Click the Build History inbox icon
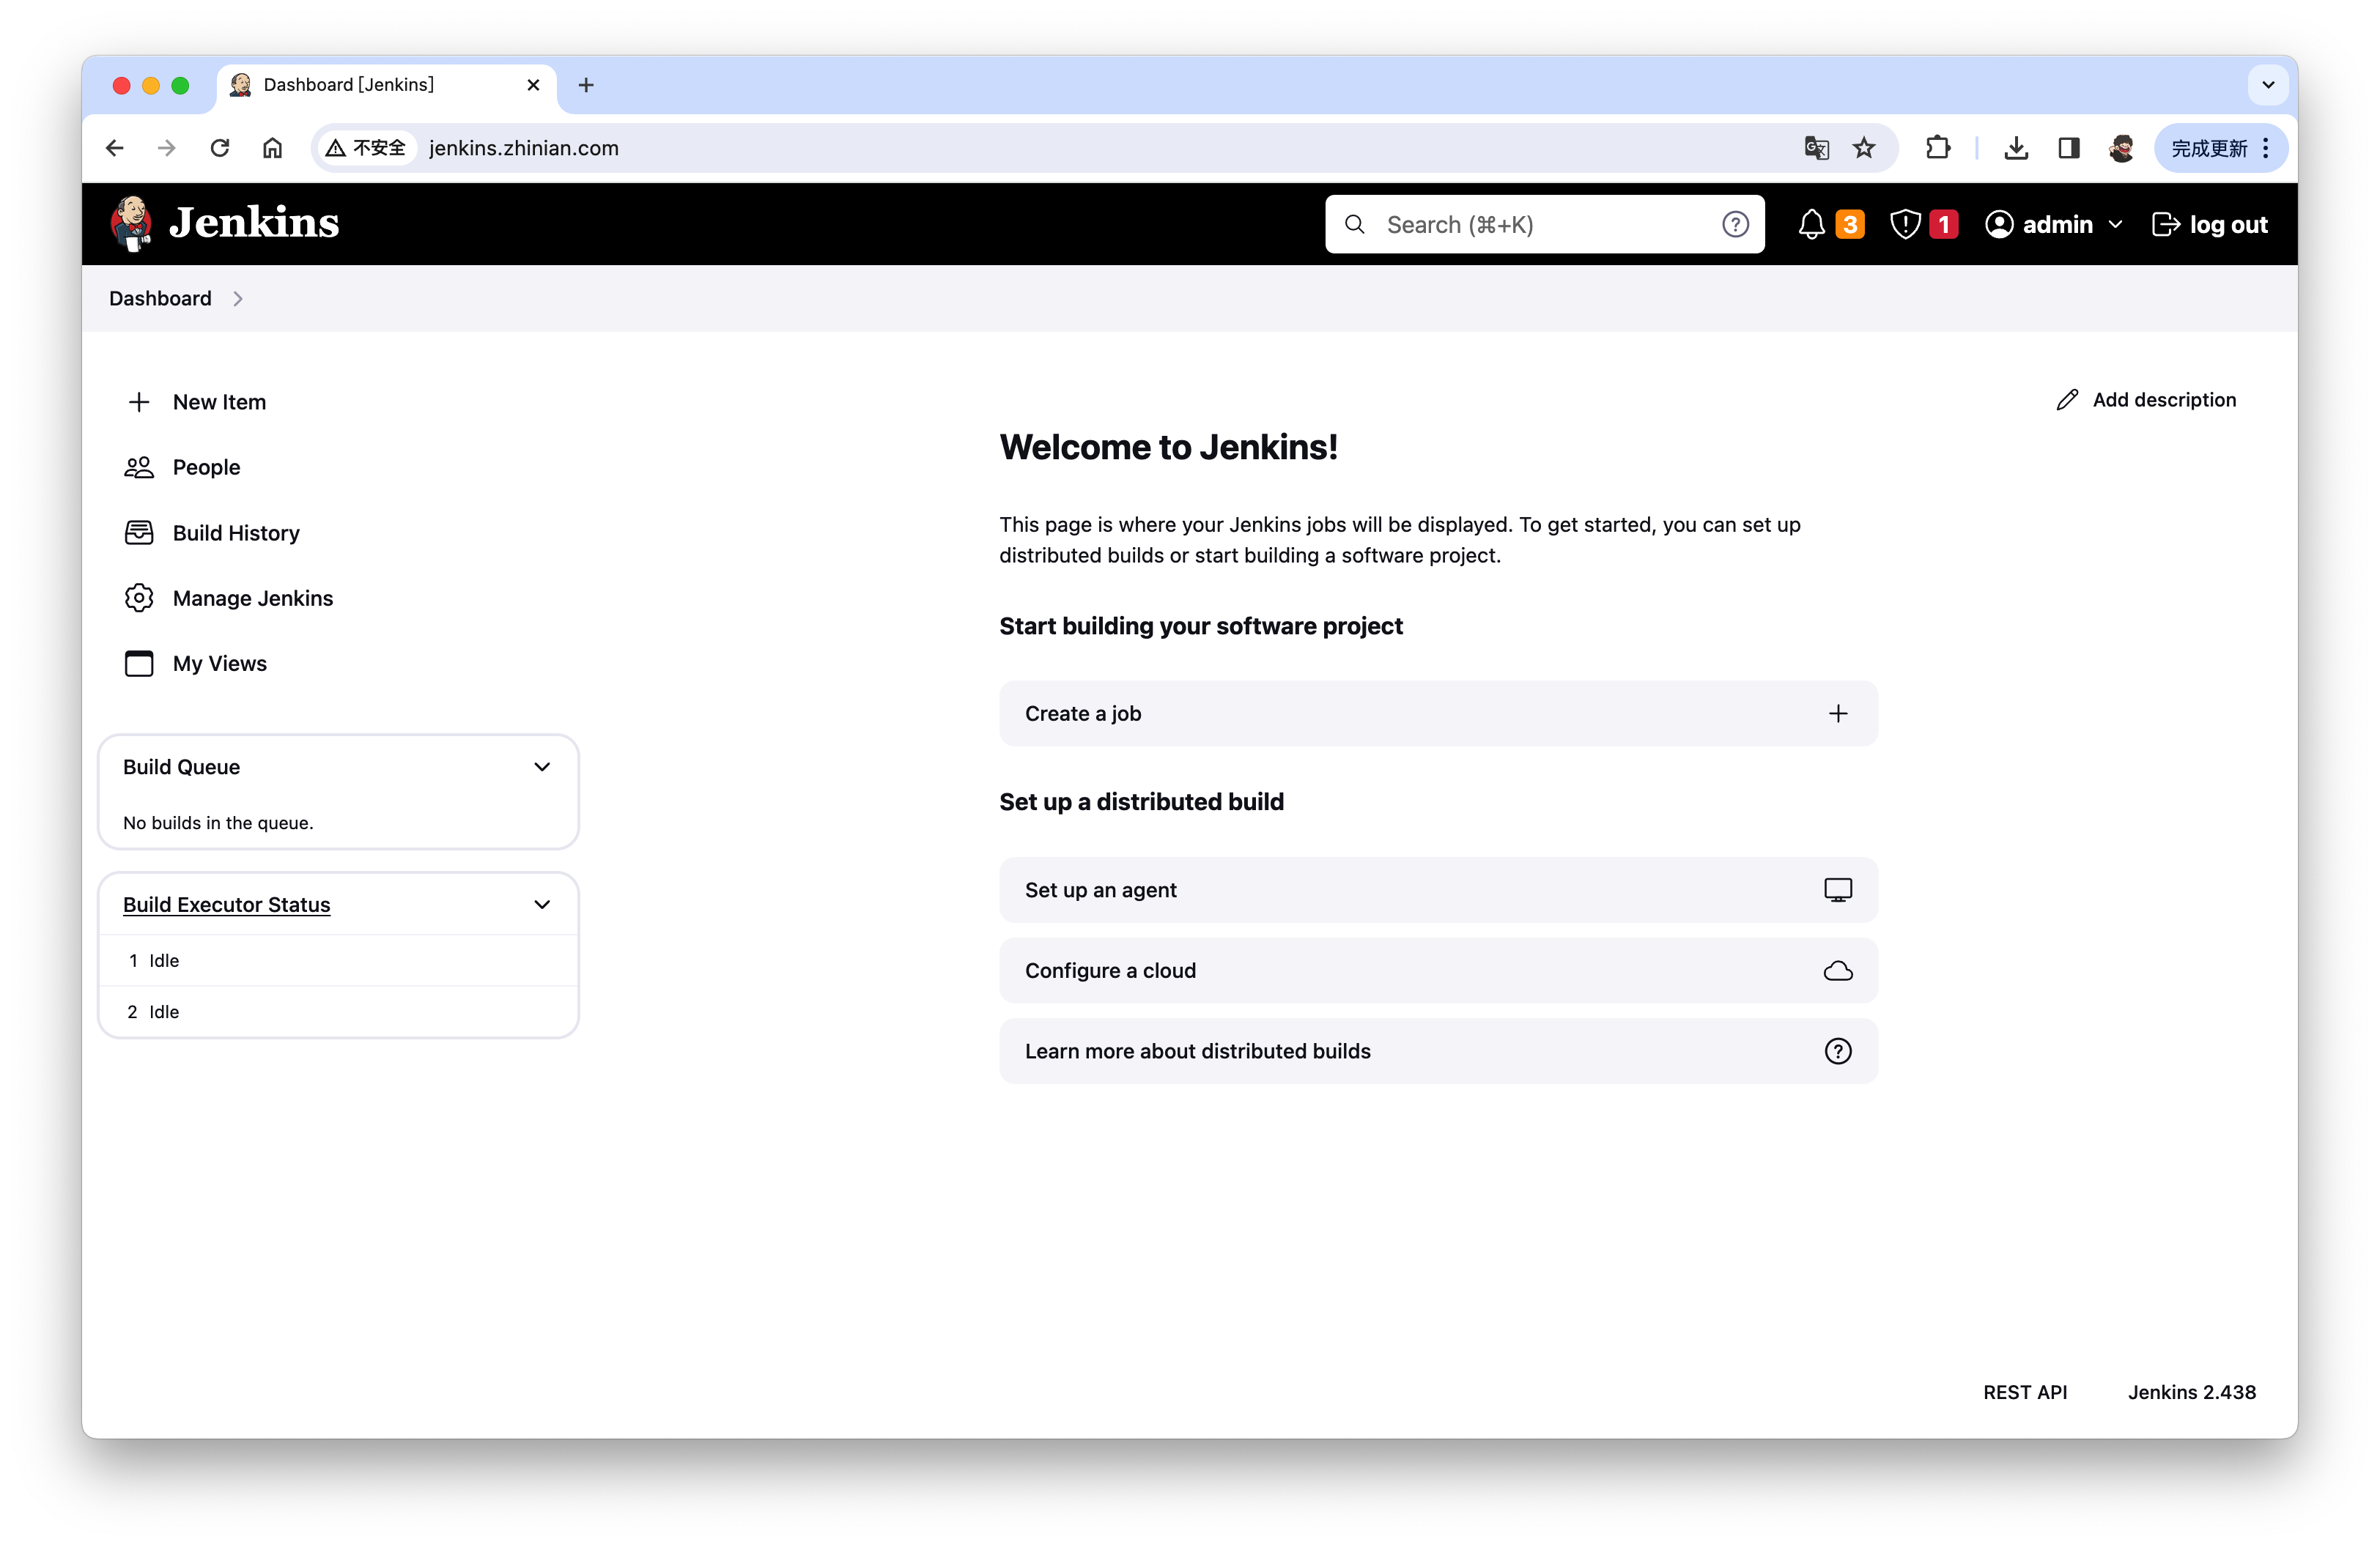The width and height of the screenshot is (2380, 1547). tap(139, 533)
